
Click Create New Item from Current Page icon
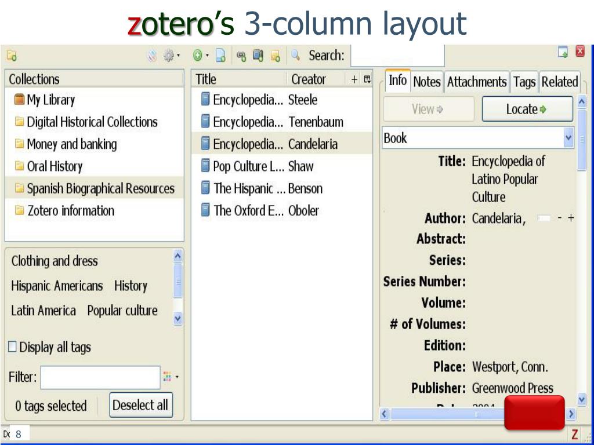click(x=220, y=56)
